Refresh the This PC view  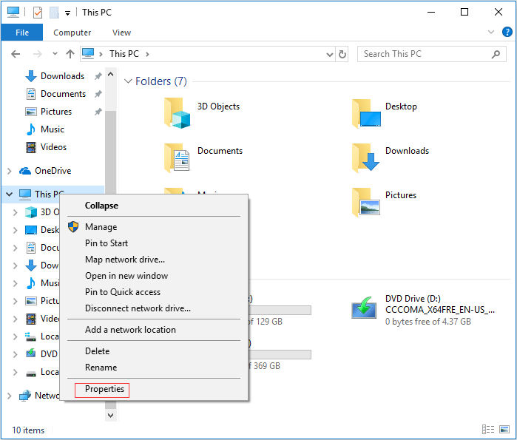click(342, 54)
